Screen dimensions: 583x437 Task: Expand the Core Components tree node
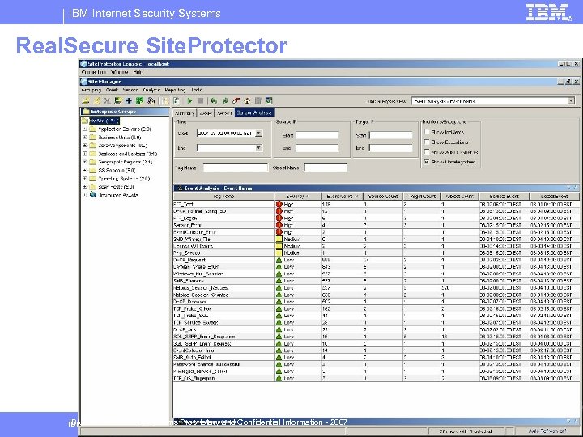(x=85, y=146)
